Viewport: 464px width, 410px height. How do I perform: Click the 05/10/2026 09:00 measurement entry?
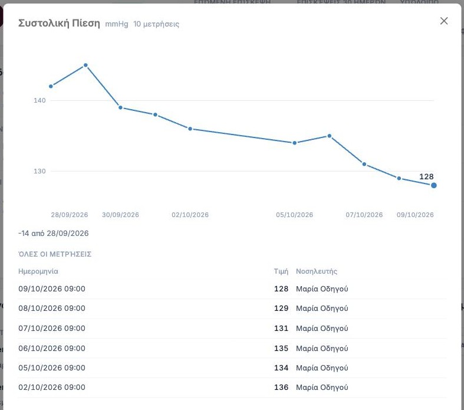232,368
